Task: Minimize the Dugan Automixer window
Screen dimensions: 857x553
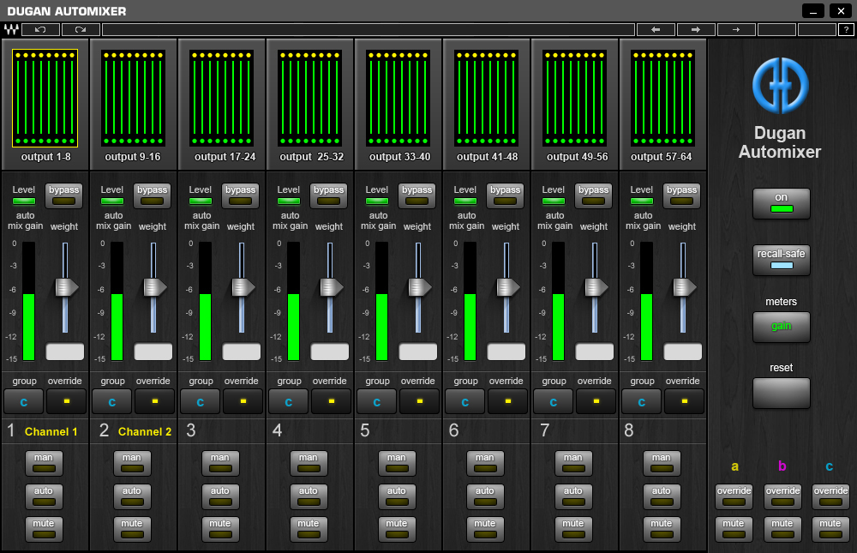Action: [x=813, y=11]
